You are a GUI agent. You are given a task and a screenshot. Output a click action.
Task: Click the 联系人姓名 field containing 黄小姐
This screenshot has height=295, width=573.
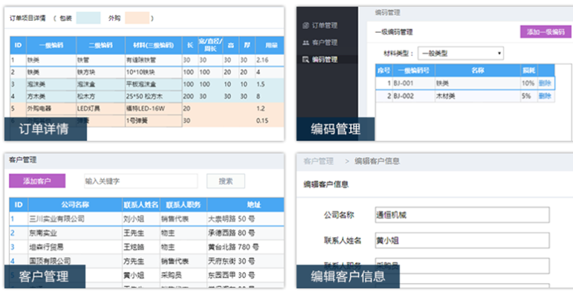(x=462, y=241)
